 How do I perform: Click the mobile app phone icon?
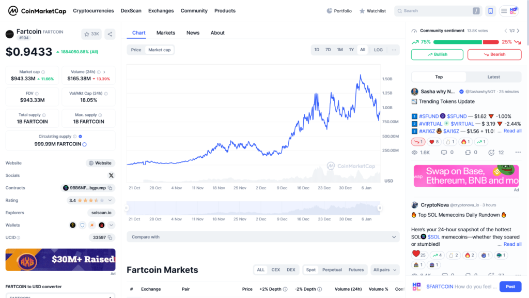(490, 11)
